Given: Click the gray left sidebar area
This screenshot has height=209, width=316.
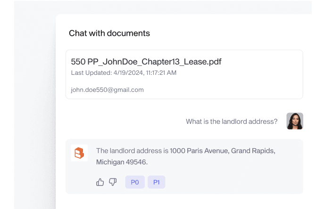Looking at the screenshot, I should pyautogui.click(x=34, y=104).
